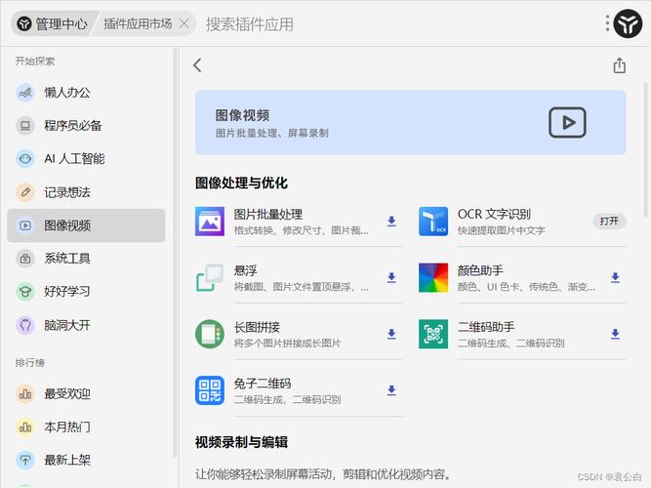Download the 兔子二维码 plugin
This screenshot has width=651, height=488.
click(x=391, y=390)
